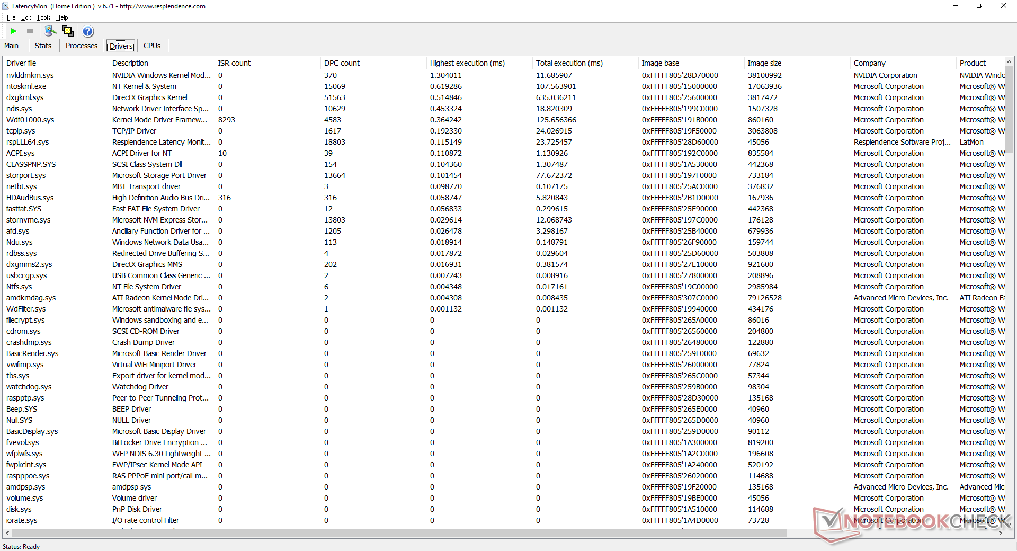Switch to the Processes tab
The image size is (1017, 551).
pyautogui.click(x=82, y=46)
